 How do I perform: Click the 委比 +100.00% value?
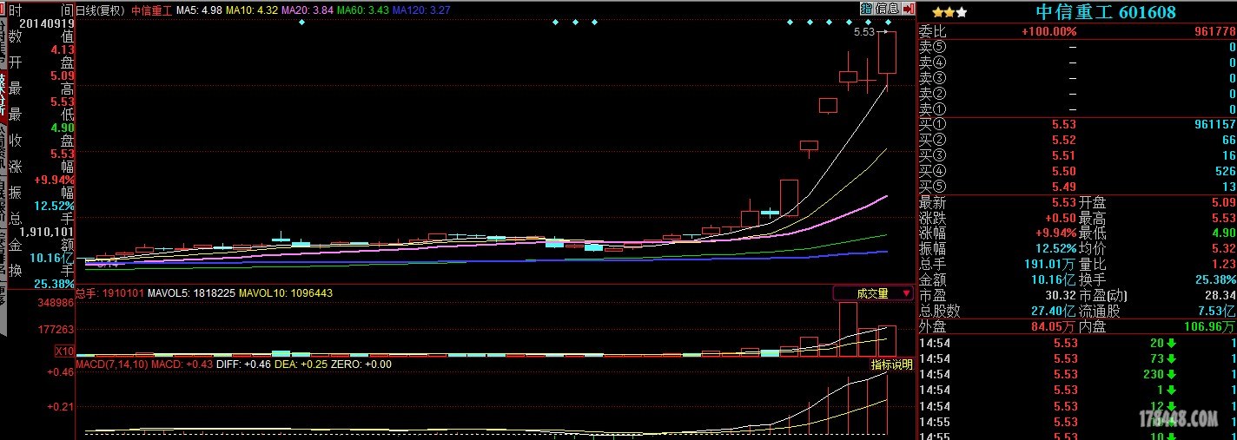[1048, 31]
